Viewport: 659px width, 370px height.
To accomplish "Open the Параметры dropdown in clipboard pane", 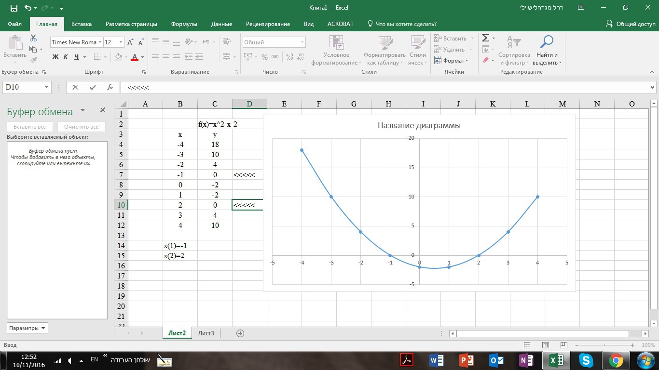I will coord(27,328).
